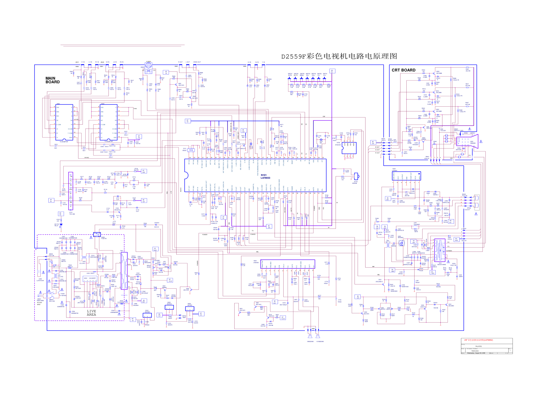
Task: Click warning triangle beside N502 optocoupler
Action: pos(91,237)
